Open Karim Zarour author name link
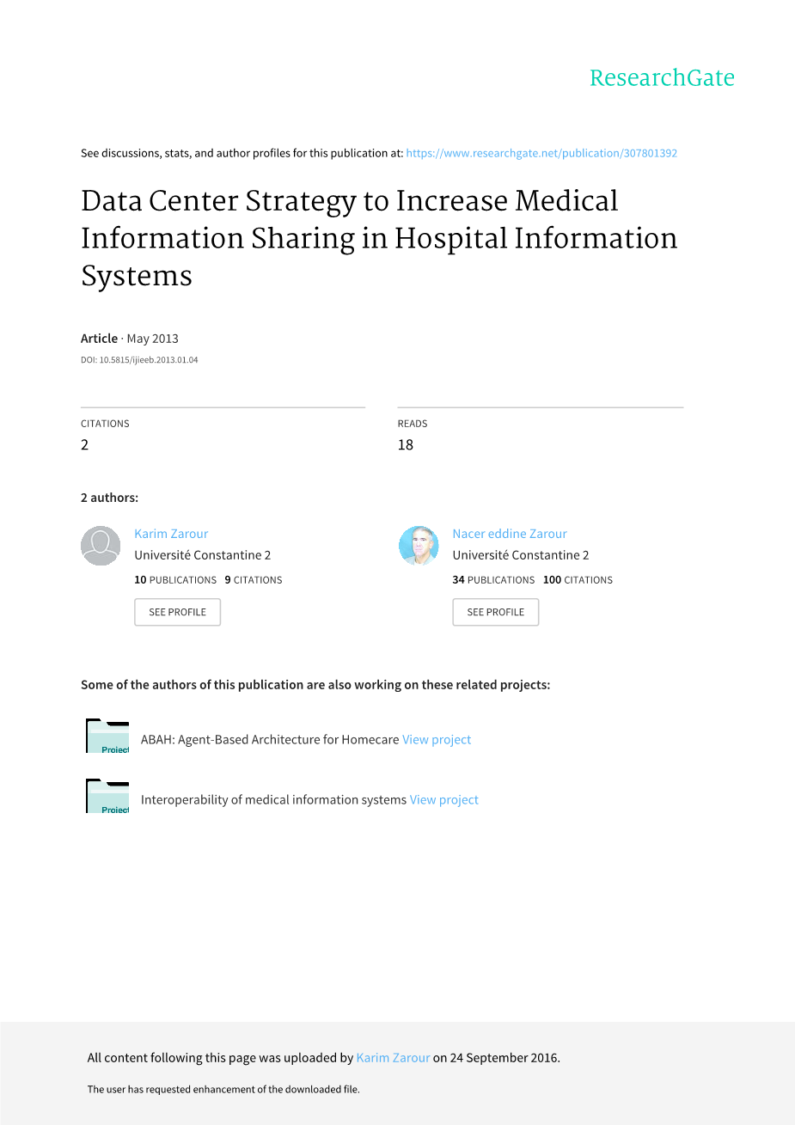The width and height of the screenshot is (795, 1125). [x=171, y=534]
